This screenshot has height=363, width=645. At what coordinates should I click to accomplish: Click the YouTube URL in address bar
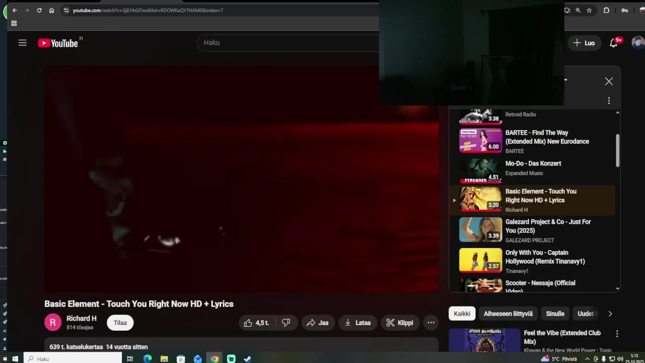pos(148,10)
